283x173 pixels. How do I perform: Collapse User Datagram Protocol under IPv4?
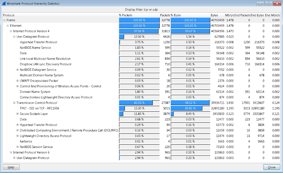[x=14, y=37]
